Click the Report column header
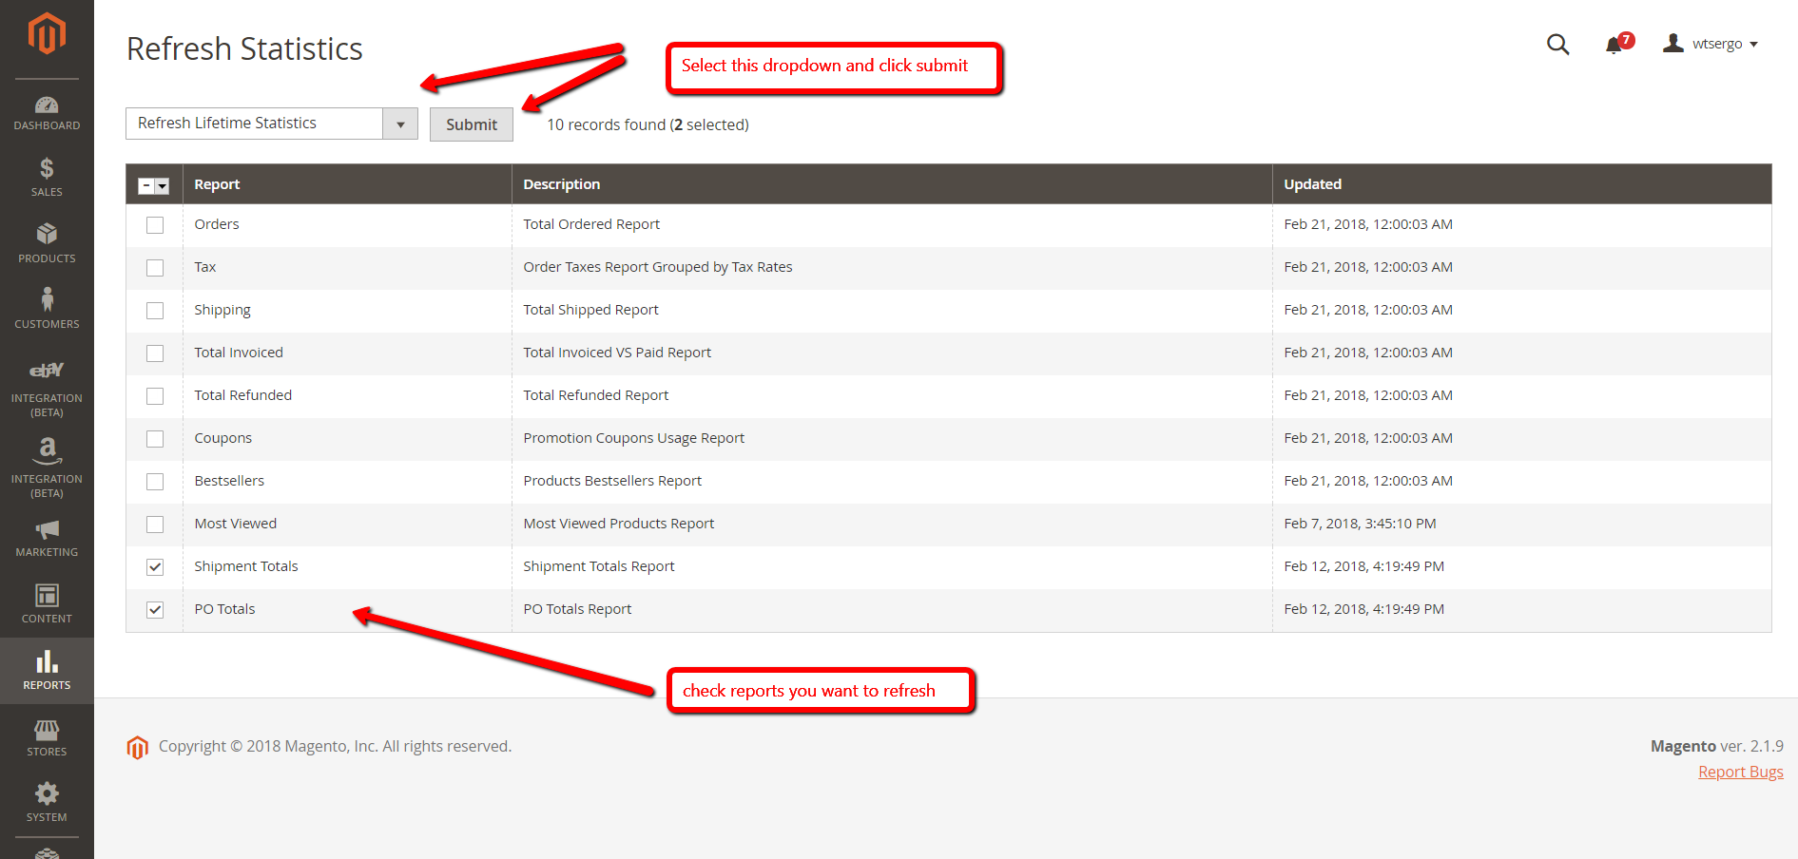 [217, 184]
